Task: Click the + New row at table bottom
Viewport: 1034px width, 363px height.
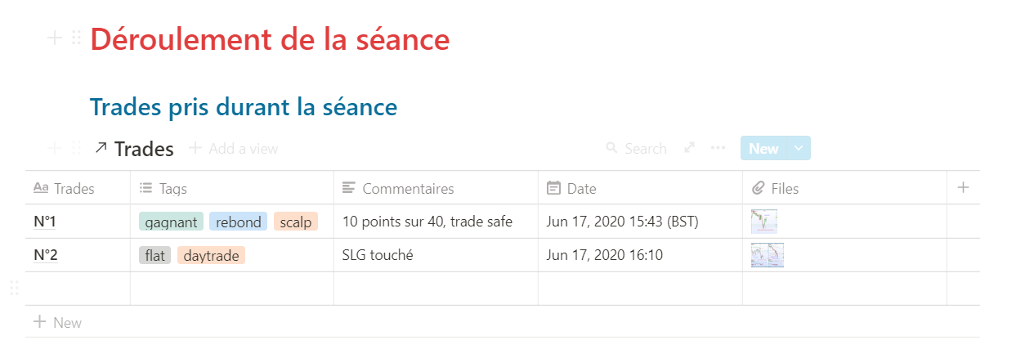Action: click(x=57, y=322)
